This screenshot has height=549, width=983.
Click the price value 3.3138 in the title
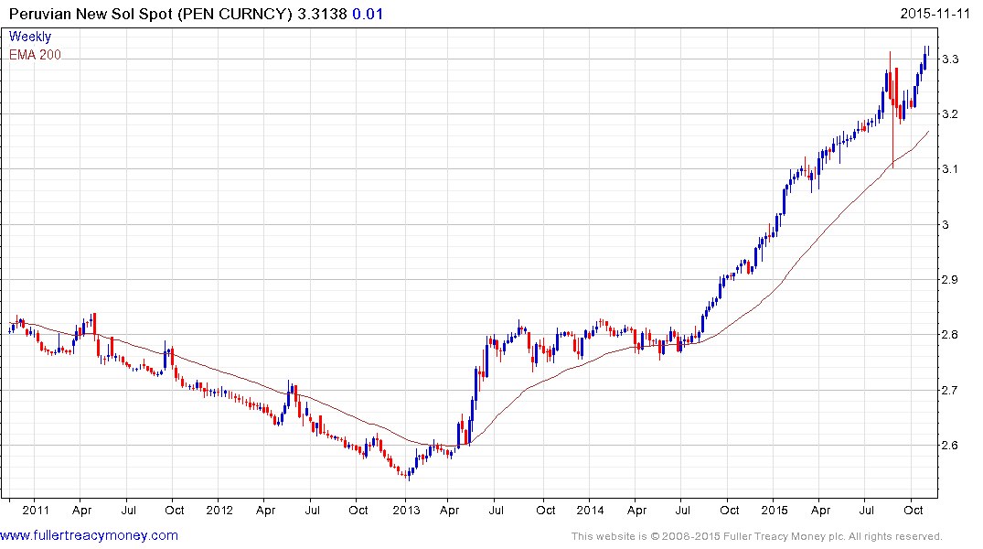322,14
